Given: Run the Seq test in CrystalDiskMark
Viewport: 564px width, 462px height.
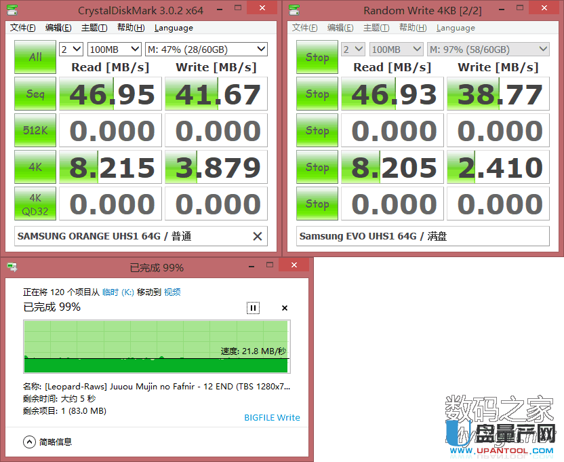Looking at the screenshot, I should point(35,94).
